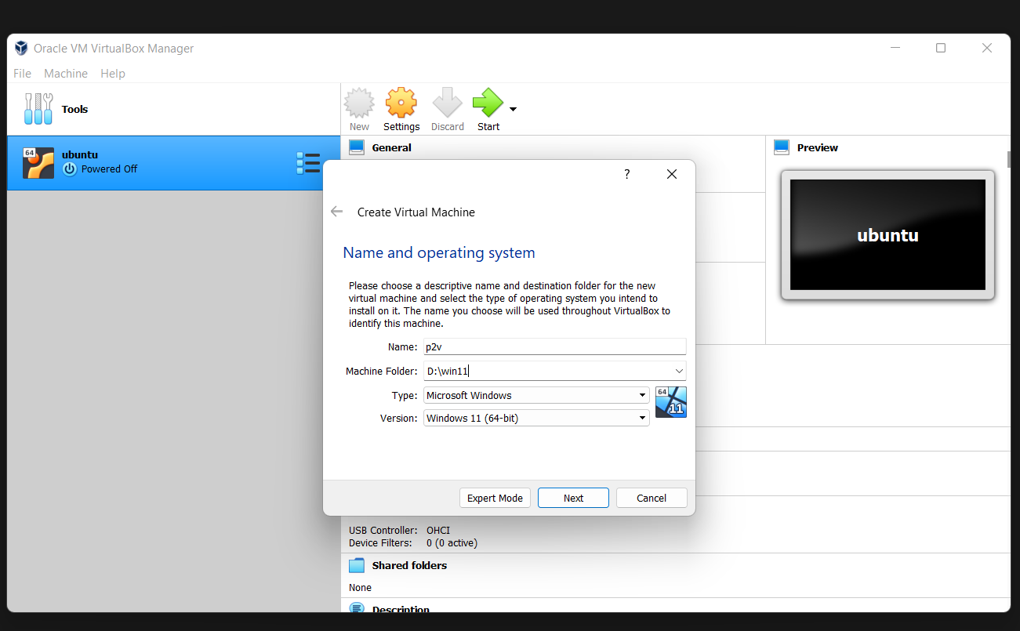The height and width of the screenshot is (631, 1020).
Task: Click the '0 (0 active)' device filters value
Action: [452, 542]
